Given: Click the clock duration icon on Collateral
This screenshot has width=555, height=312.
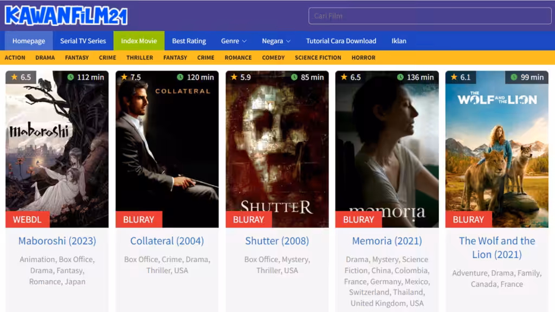Looking at the screenshot, I should [180, 77].
